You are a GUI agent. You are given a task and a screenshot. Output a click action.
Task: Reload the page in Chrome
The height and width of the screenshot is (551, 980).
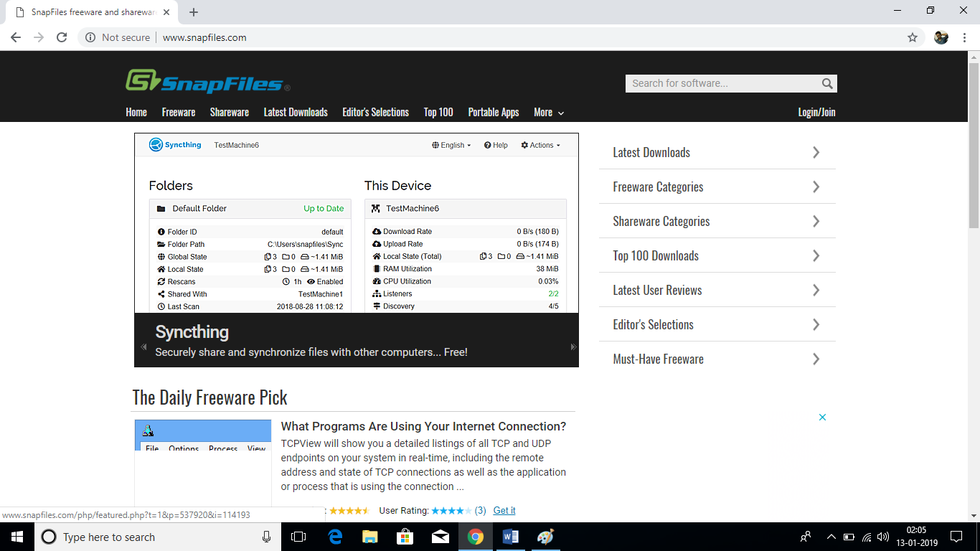click(62, 37)
